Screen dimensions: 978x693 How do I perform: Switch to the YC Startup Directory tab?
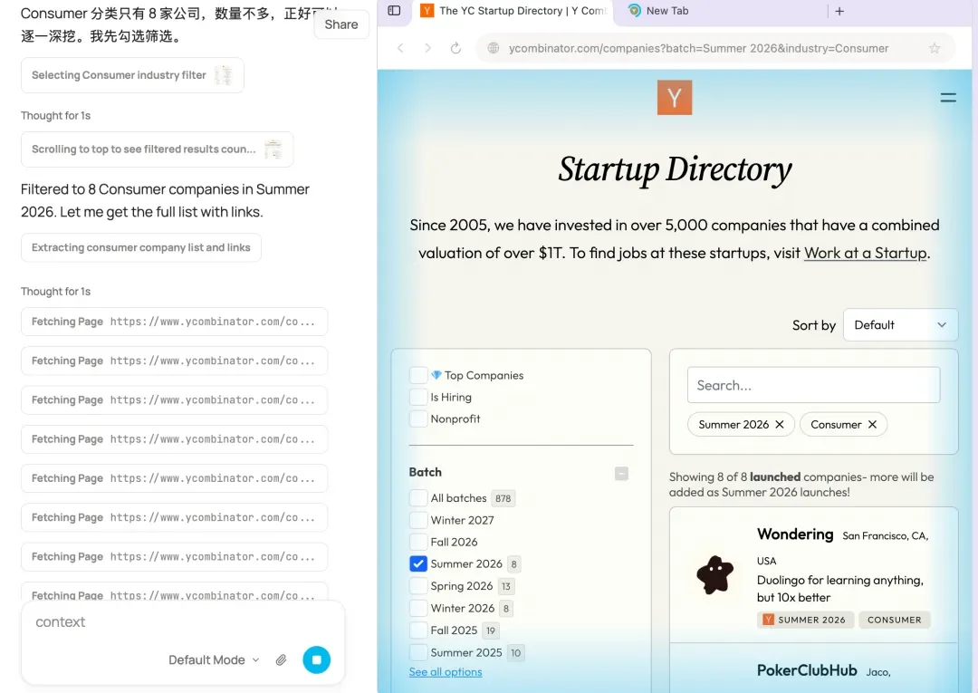coord(513,11)
